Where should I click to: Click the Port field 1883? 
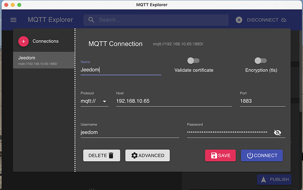click(263, 101)
